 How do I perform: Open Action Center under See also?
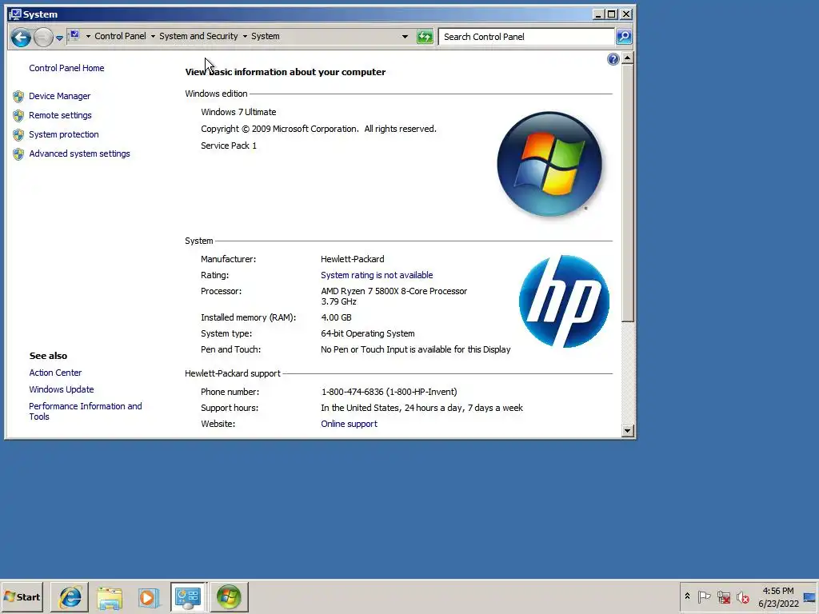click(x=55, y=373)
